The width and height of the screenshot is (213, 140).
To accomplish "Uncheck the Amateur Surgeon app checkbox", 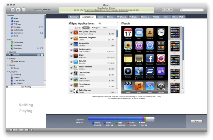I will [71, 38].
